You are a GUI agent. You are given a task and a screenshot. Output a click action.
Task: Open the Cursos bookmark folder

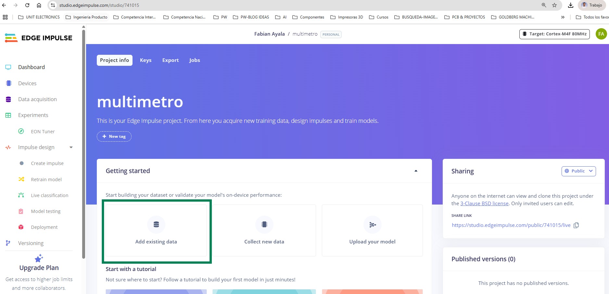click(379, 17)
